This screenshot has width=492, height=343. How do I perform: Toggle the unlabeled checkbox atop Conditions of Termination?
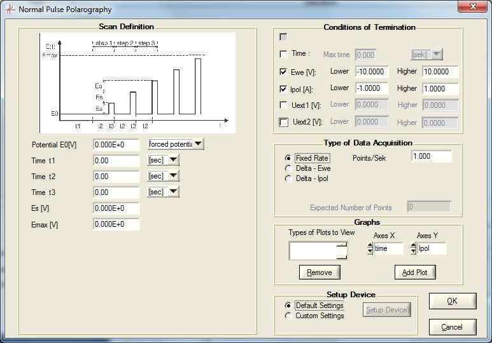click(x=283, y=37)
